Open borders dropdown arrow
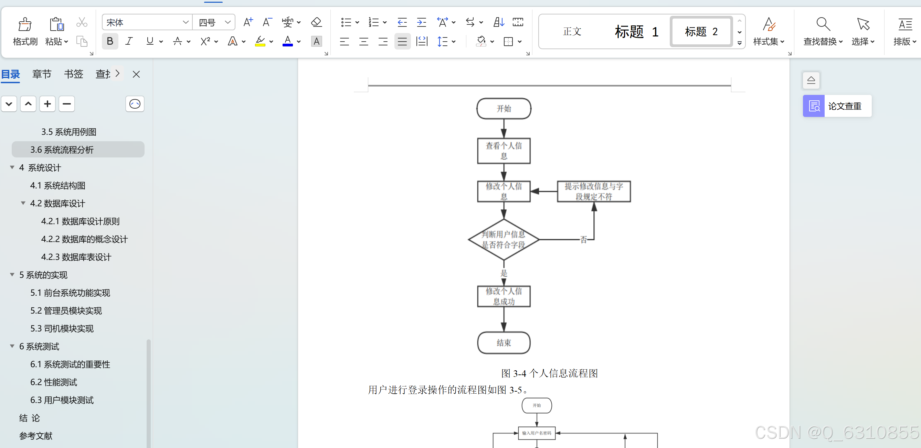Viewport: 921px width, 448px height. tap(519, 42)
